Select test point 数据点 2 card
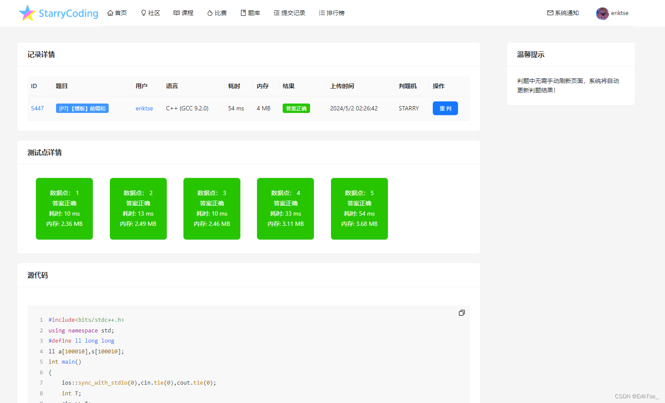The height and width of the screenshot is (403, 665). point(138,209)
